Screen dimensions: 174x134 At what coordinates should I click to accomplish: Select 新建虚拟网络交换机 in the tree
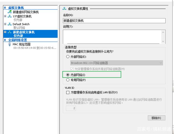(x=26, y=12)
